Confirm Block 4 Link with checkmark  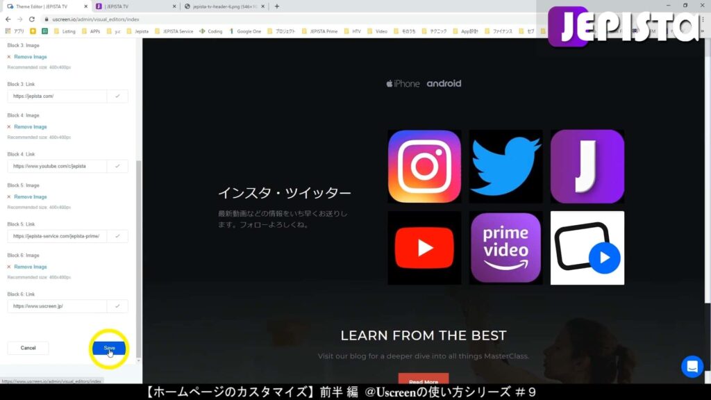point(117,166)
